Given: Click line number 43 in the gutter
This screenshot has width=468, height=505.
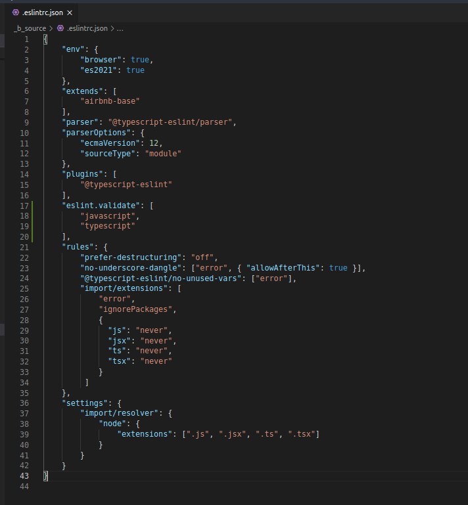Looking at the screenshot, I should tap(24, 476).
